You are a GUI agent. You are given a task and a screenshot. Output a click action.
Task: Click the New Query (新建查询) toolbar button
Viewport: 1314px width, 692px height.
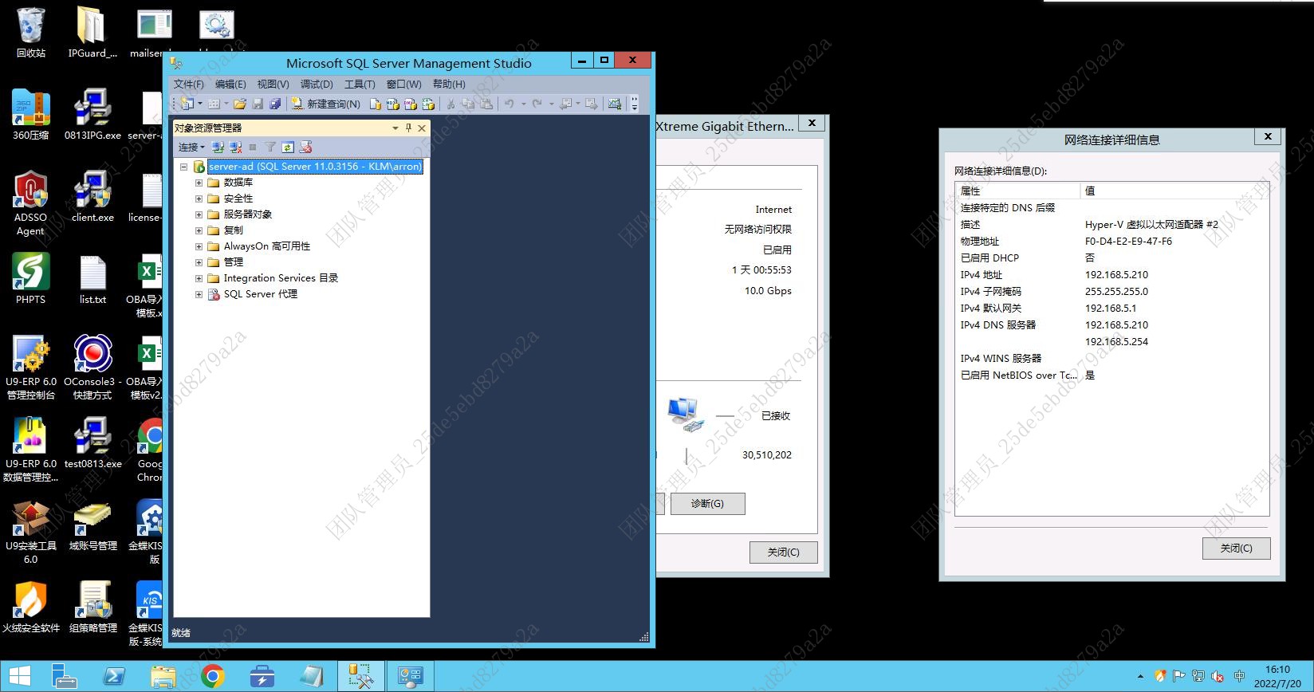326,104
